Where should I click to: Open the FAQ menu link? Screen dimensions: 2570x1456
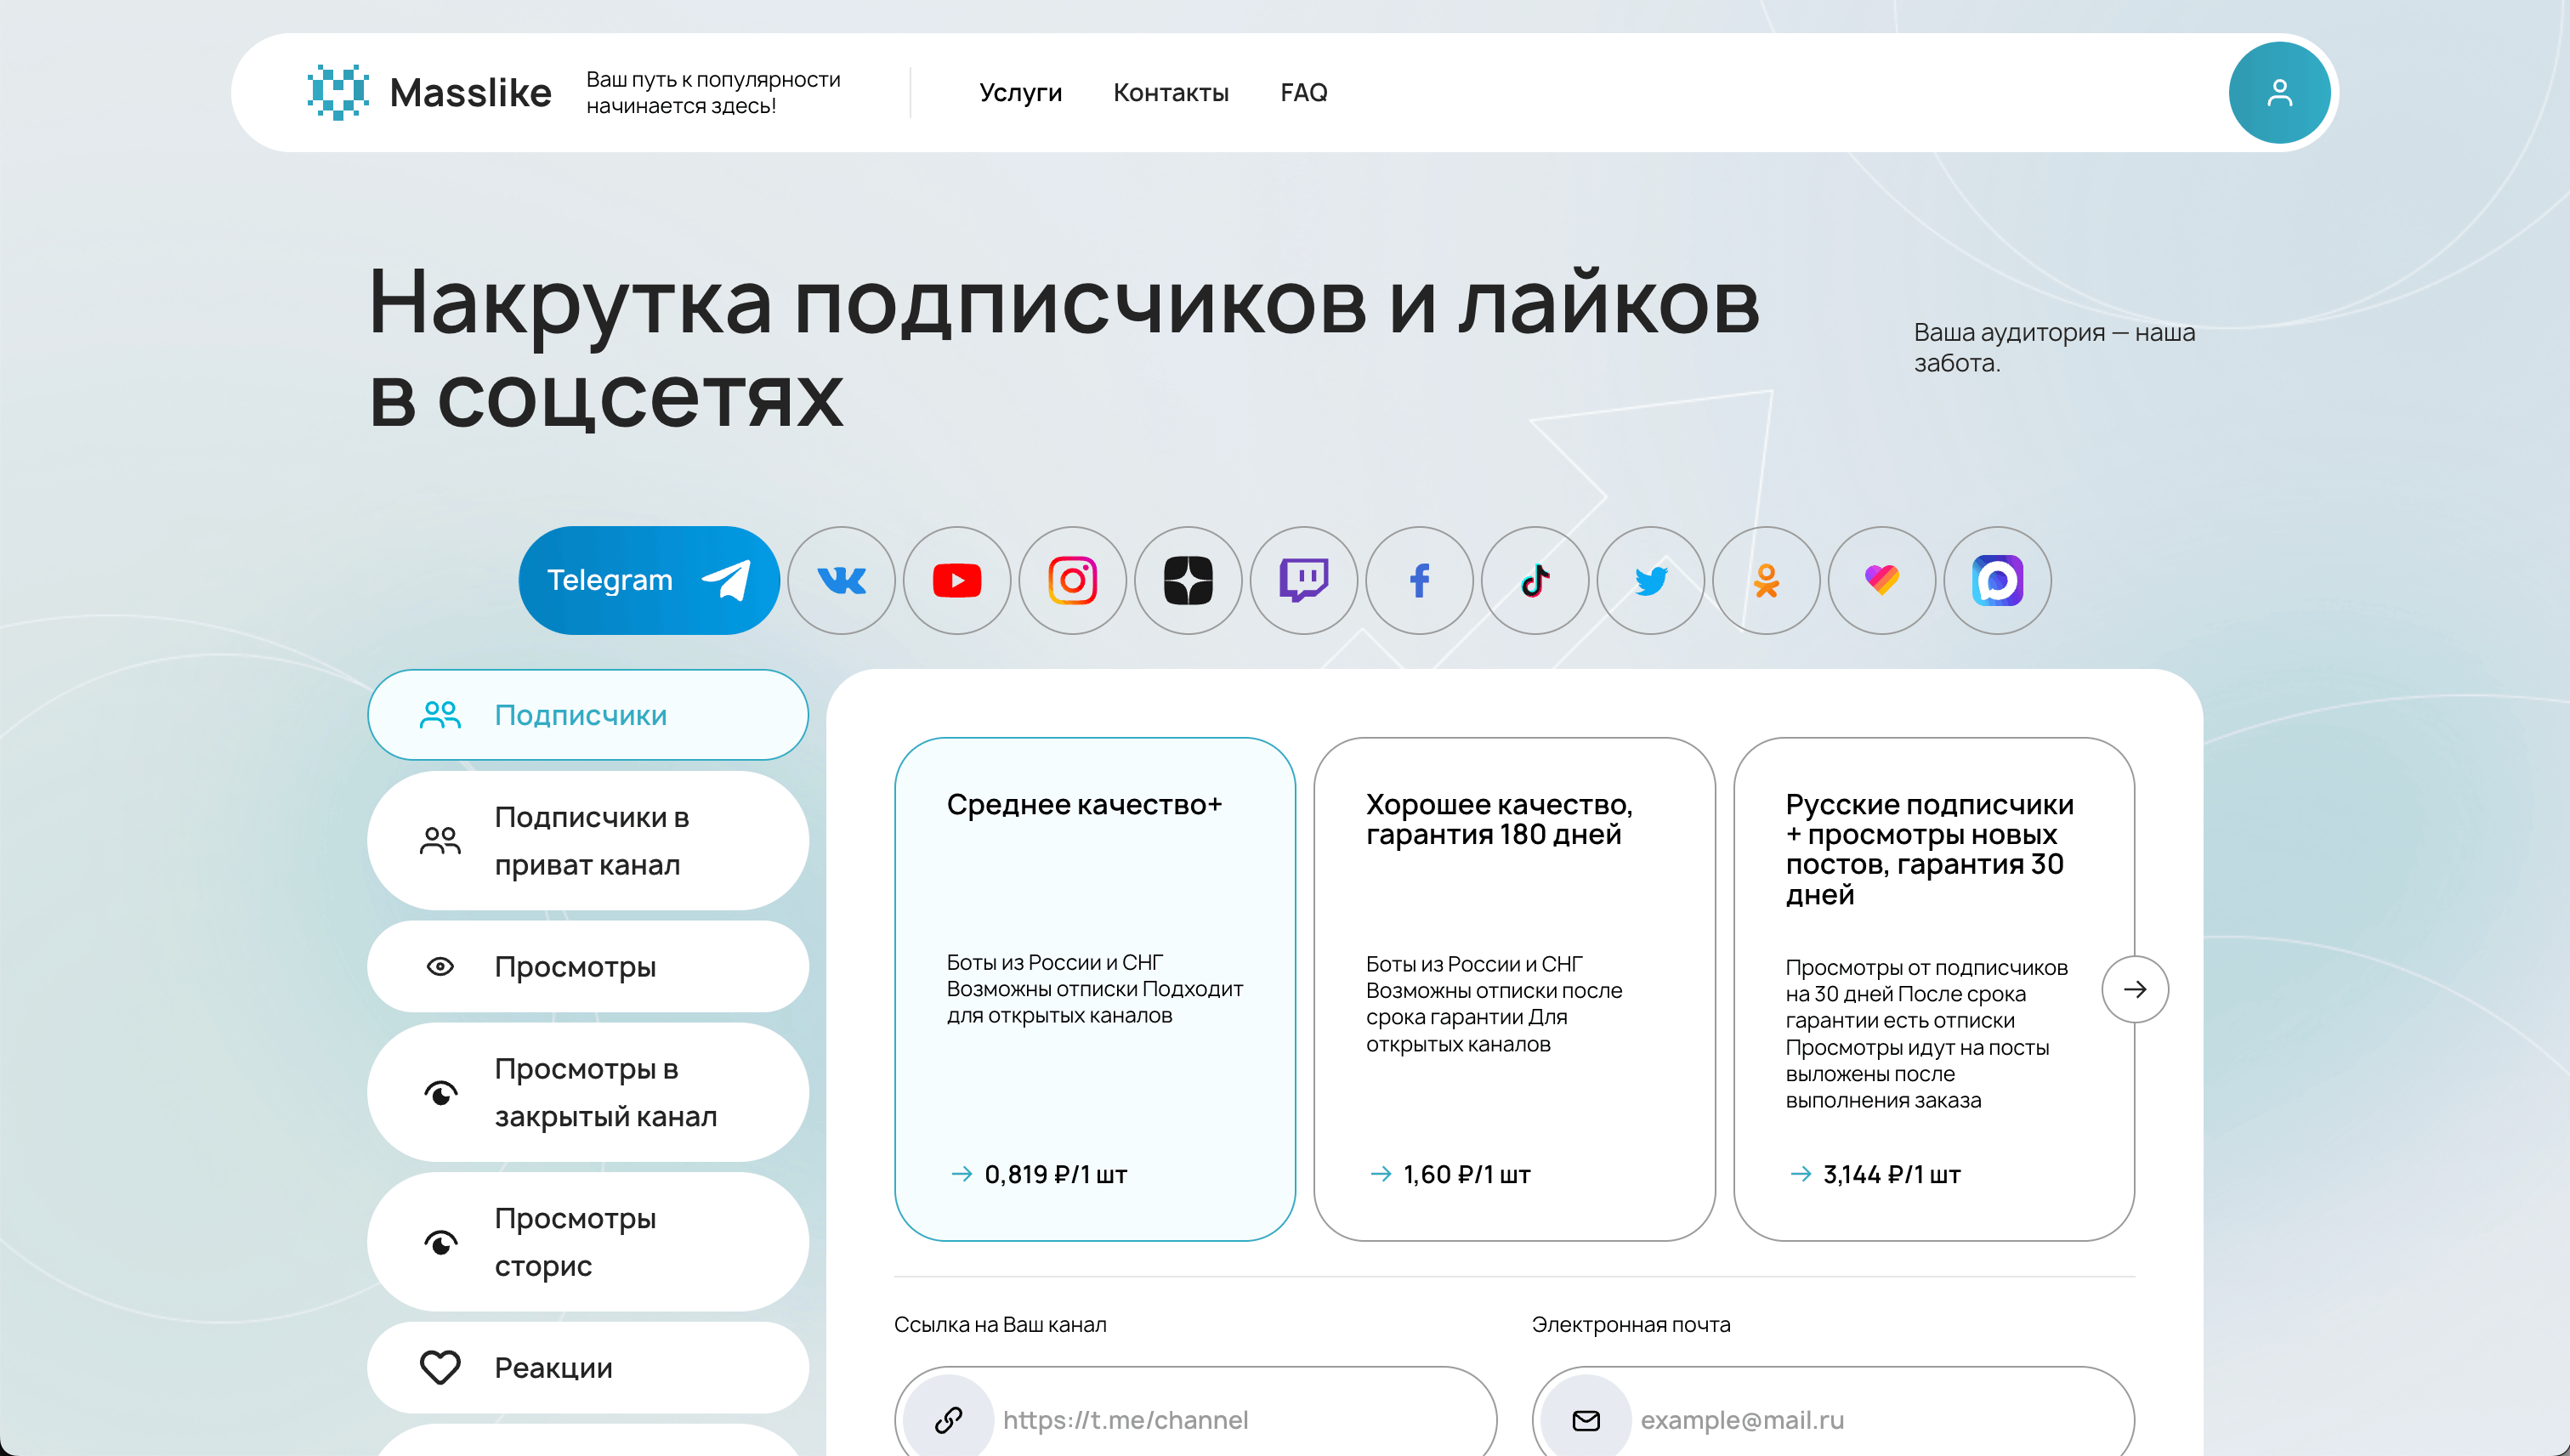pyautogui.click(x=1303, y=93)
